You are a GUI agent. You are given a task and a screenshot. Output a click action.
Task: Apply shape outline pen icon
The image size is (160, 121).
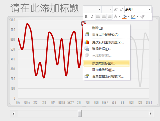tap(133, 16)
